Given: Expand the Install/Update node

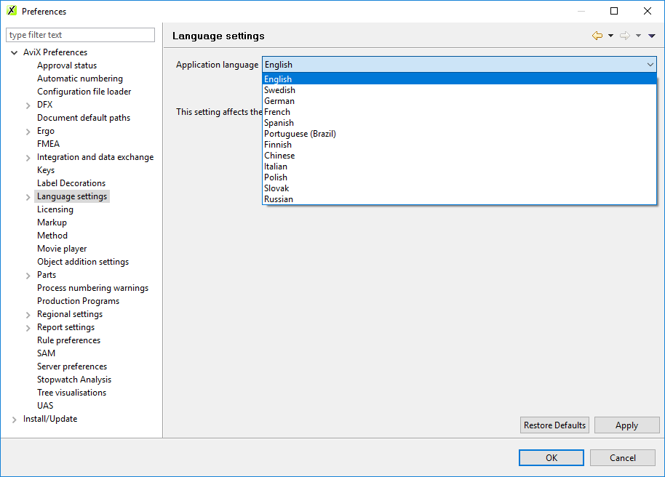Looking at the screenshot, I should coord(14,418).
